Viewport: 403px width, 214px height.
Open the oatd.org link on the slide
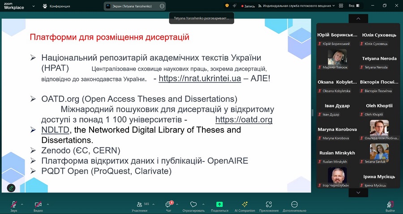tap(244, 120)
